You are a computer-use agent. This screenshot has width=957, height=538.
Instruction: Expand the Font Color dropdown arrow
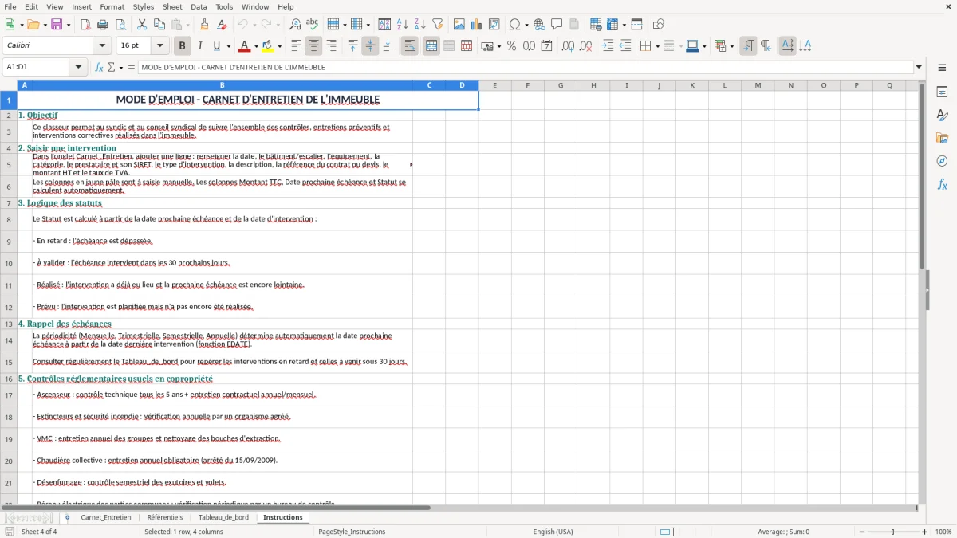coord(255,46)
